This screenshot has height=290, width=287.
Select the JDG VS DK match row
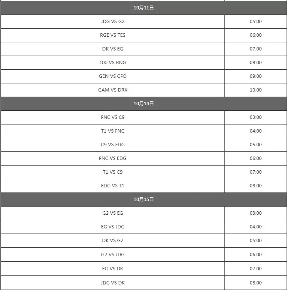coord(143,283)
